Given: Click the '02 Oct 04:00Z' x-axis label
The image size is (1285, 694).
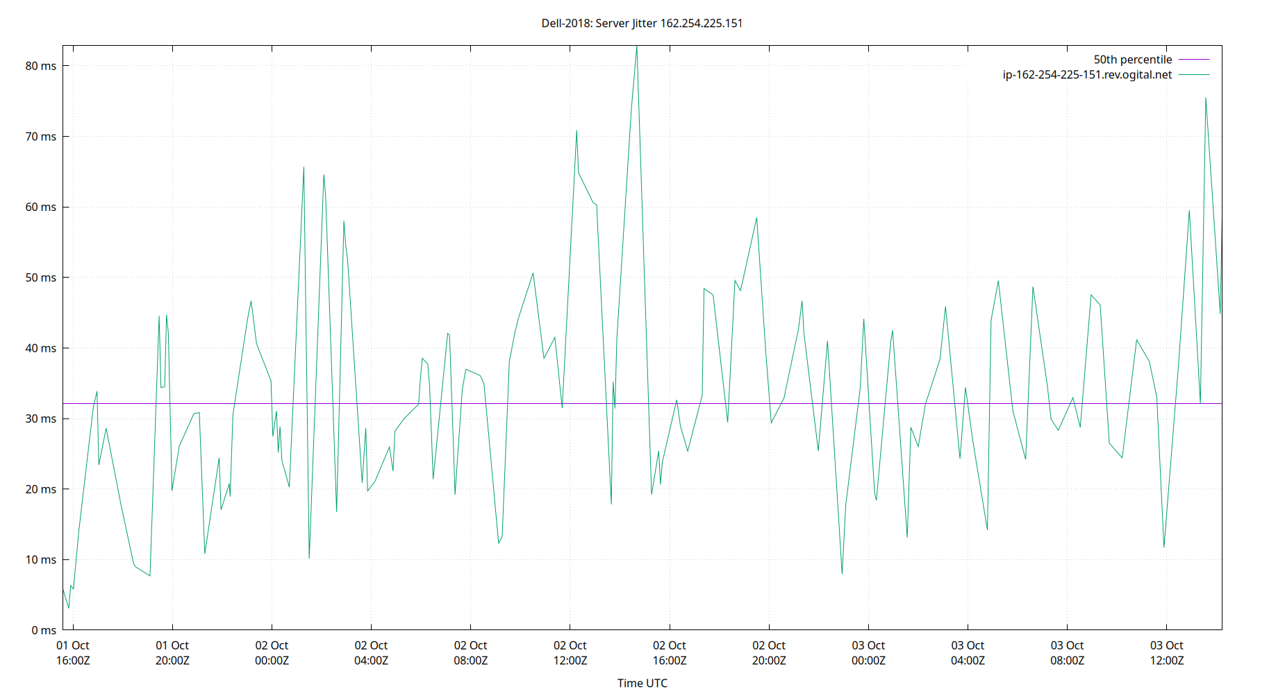Looking at the screenshot, I should pos(371,653).
